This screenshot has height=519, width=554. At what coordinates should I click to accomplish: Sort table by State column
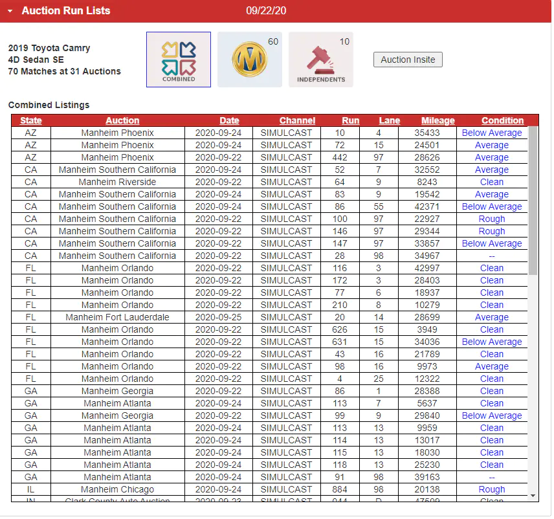[x=31, y=121]
